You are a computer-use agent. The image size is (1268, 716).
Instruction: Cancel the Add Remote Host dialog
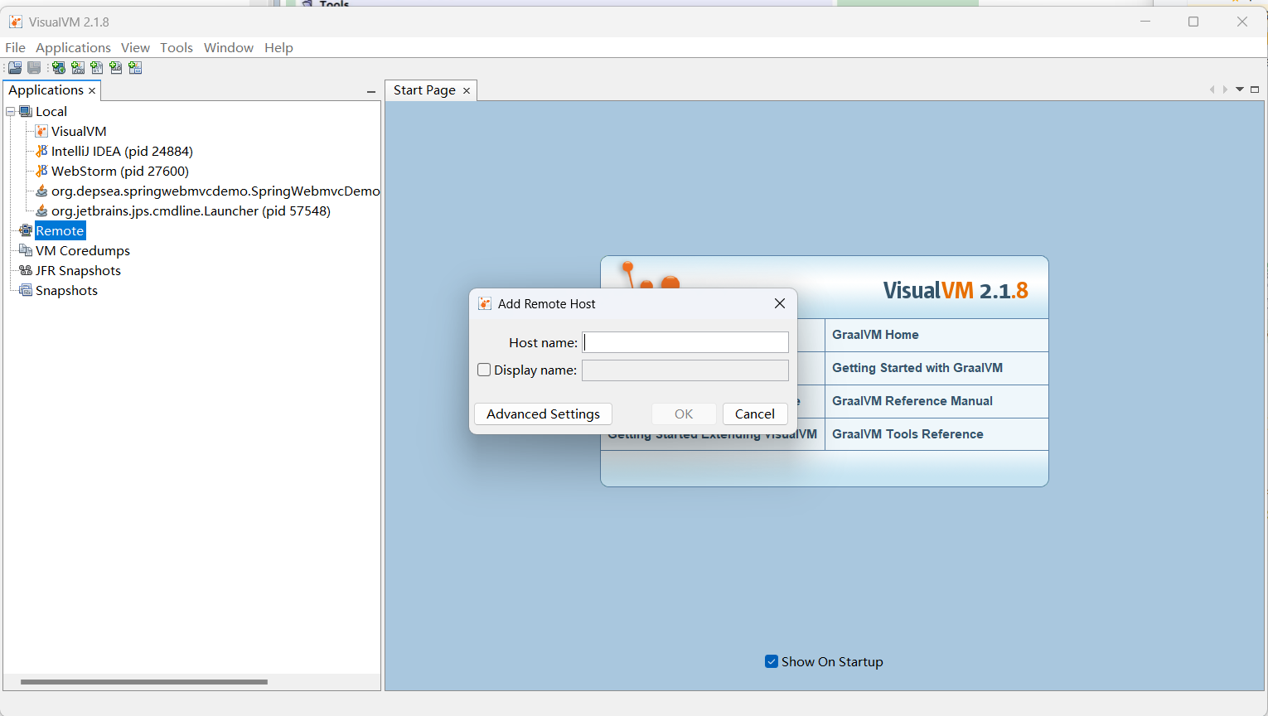pos(754,414)
